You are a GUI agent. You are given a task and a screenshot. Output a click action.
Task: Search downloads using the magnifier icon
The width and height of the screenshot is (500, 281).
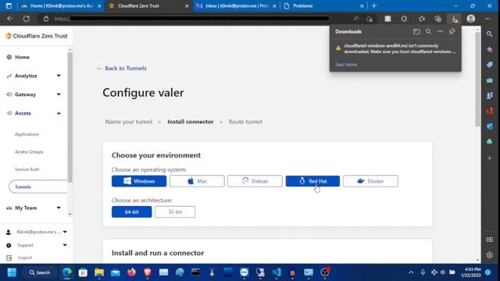[428, 31]
